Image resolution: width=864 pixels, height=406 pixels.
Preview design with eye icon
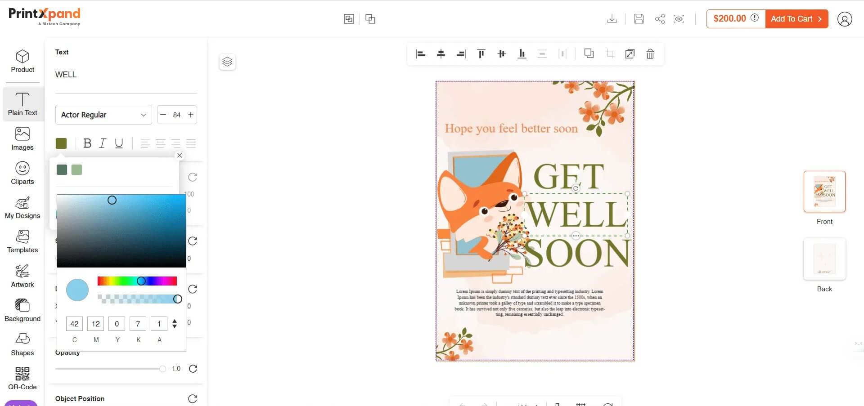[x=679, y=19]
